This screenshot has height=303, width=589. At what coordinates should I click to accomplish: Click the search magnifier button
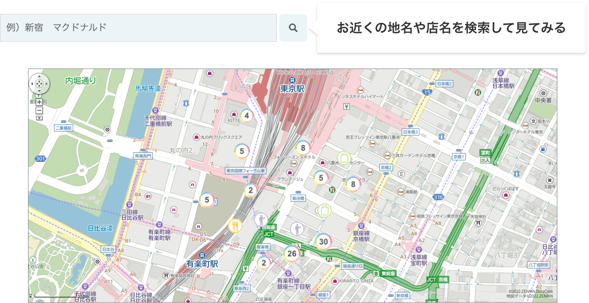(293, 28)
